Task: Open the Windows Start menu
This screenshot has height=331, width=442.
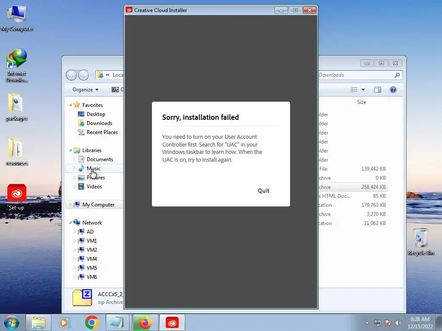Action: coord(12,322)
